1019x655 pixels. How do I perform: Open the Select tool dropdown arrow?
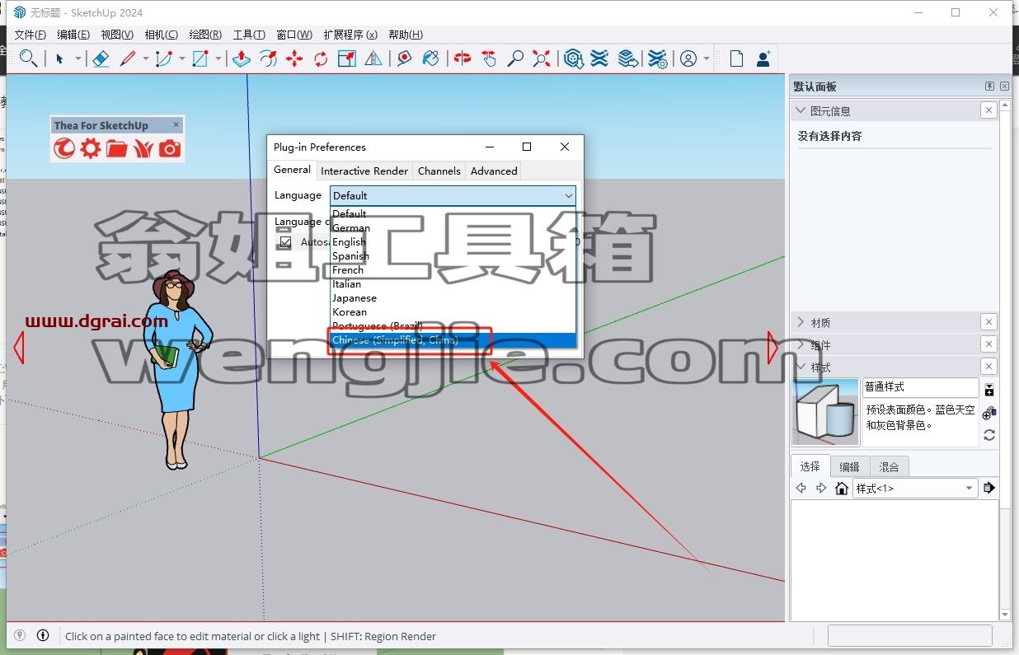click(x=79, y=58)
